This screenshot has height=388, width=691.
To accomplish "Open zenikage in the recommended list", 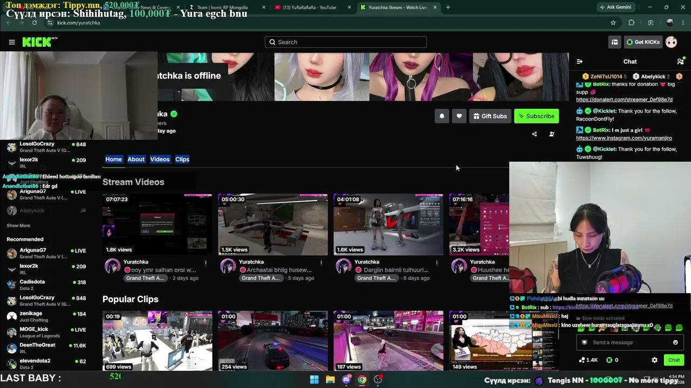I will [46, 316].
